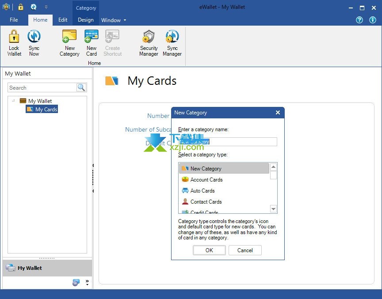This screenshot has width=382, height=299.
Task: Expand the navigation pane options chevron
Action: click(x=87, y=282)
